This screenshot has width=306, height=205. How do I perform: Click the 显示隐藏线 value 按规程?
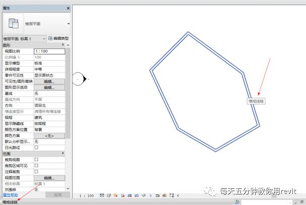tap(49, 123)
